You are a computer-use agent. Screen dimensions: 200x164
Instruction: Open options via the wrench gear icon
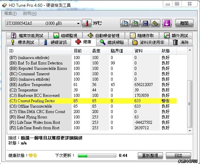click(x=155, y=23)
